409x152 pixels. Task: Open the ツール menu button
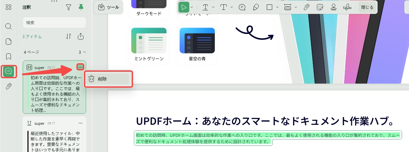108,7
